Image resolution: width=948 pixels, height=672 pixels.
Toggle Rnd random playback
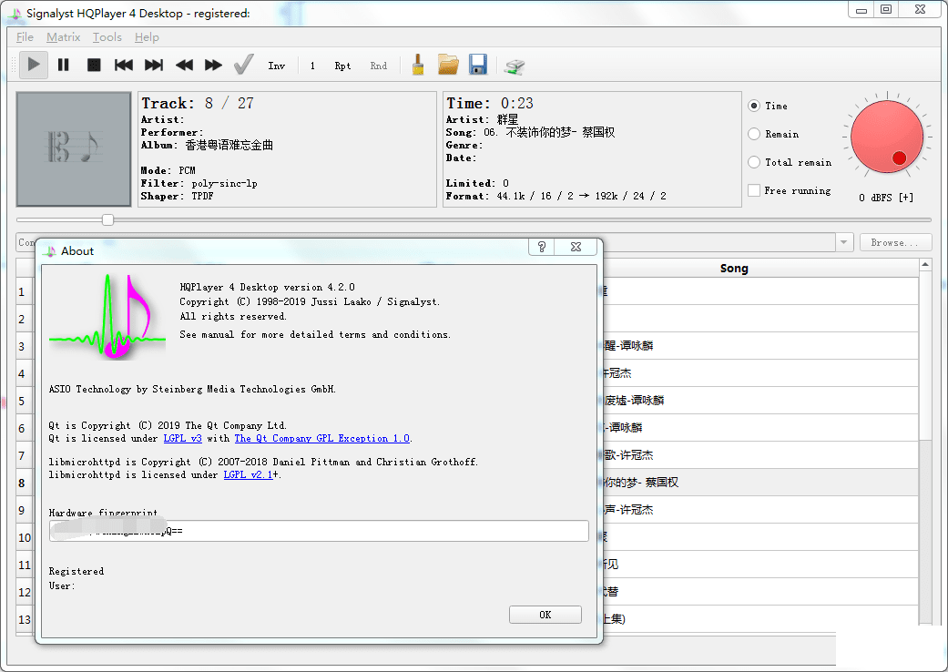point(379,66)
